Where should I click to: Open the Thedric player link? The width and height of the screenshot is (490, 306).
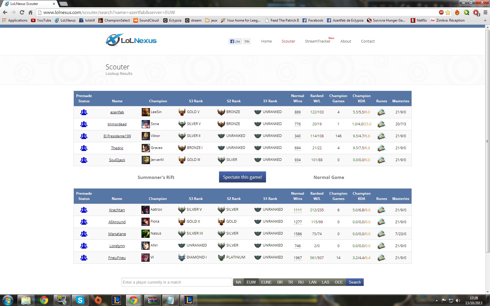(117, 148)
